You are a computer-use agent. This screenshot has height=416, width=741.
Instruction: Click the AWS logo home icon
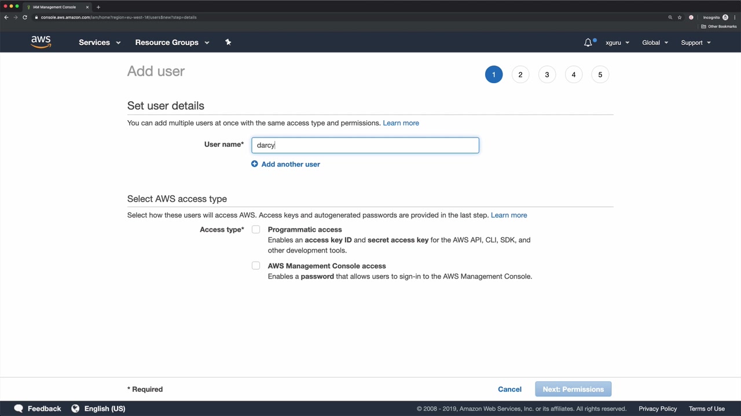(41, 42)
